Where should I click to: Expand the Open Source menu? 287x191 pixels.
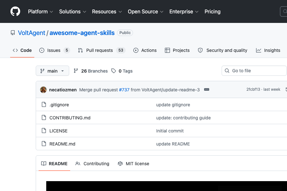click(145, 11)
